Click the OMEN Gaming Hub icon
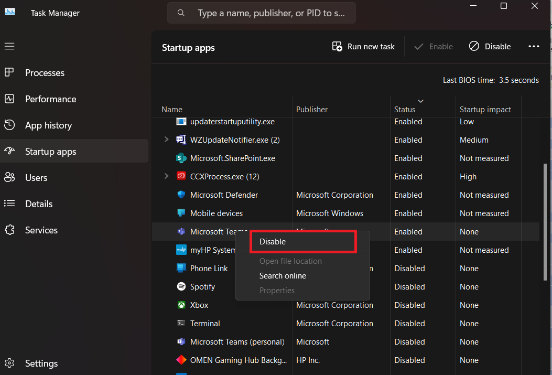 pos(181,360)
